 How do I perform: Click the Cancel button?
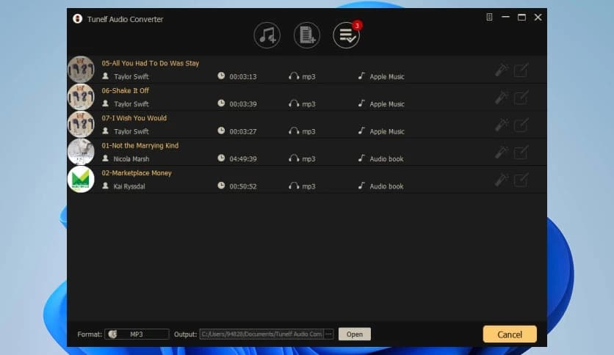(x=510, y=334)
